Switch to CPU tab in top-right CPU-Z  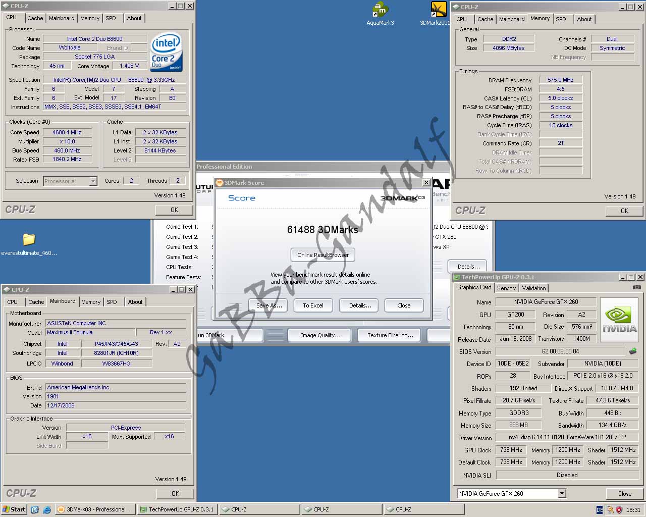[x=462, y=19]
